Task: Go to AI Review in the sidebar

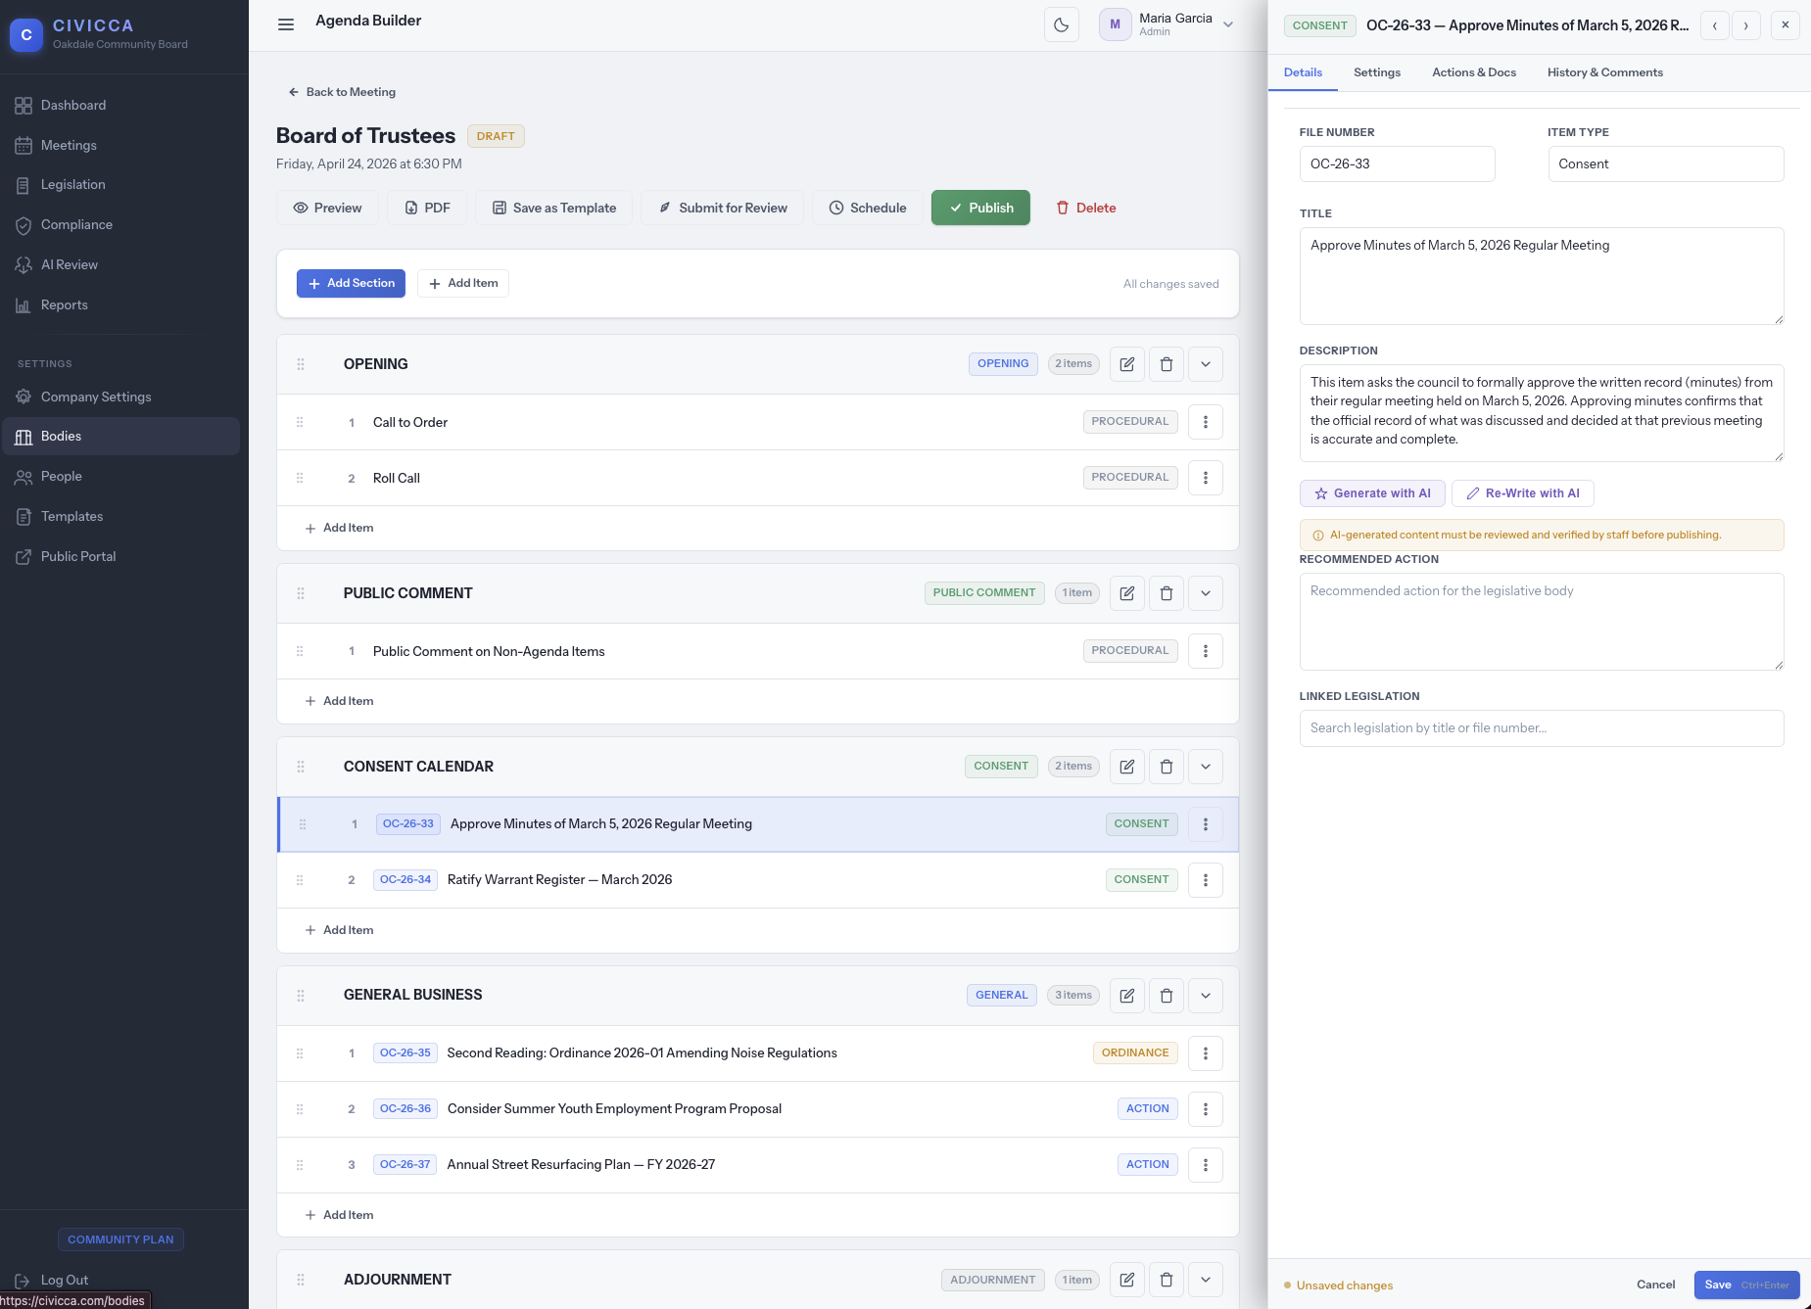Action: [x=70, y=264]
